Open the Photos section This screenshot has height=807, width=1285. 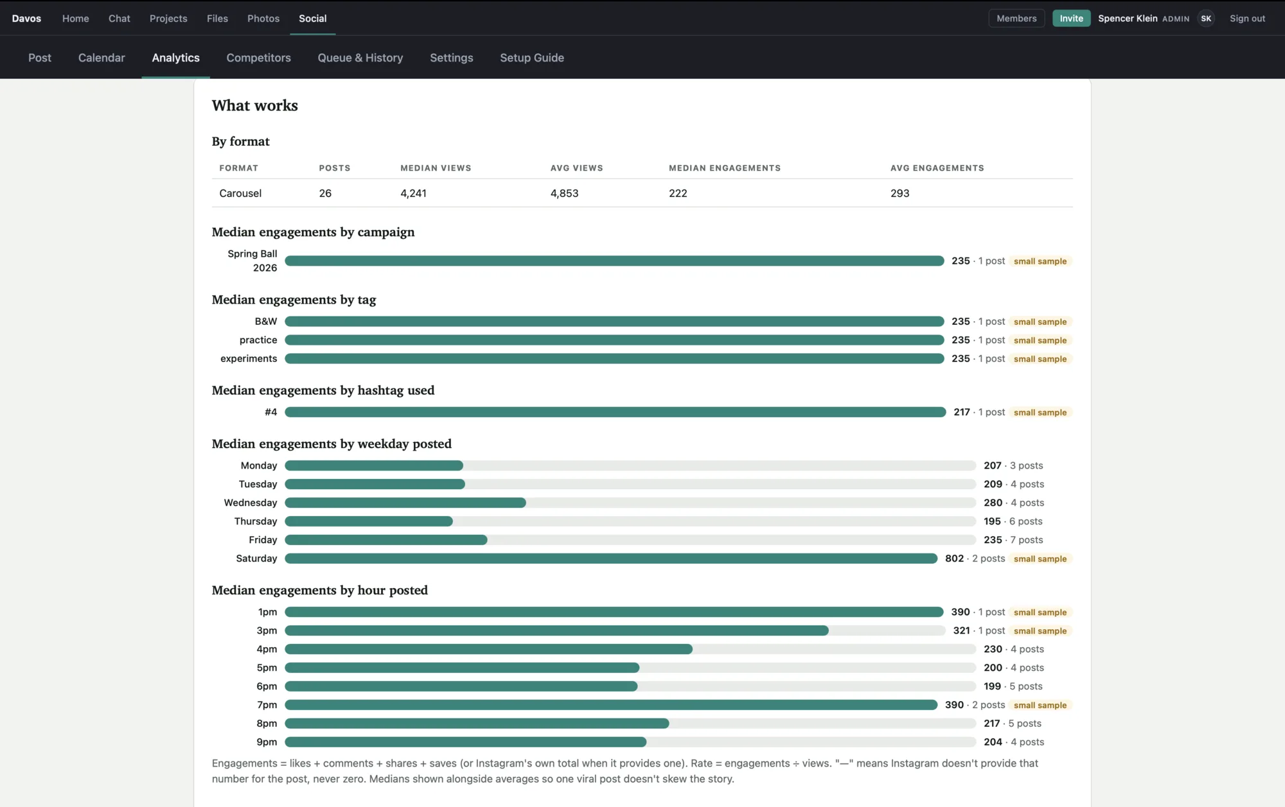pyautogui.click(x=263, y=19)
